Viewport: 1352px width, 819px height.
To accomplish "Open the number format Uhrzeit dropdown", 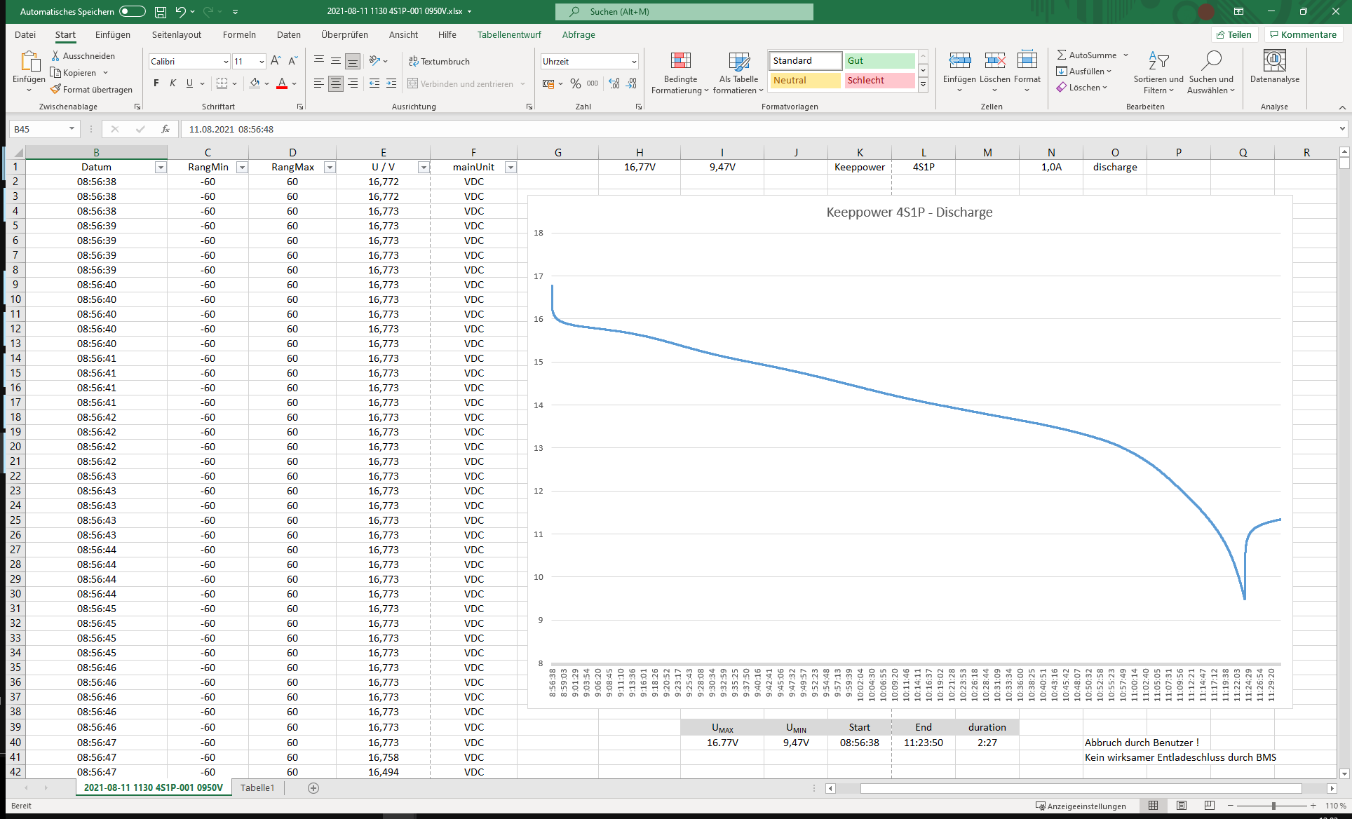I will (x=634, y=62).
